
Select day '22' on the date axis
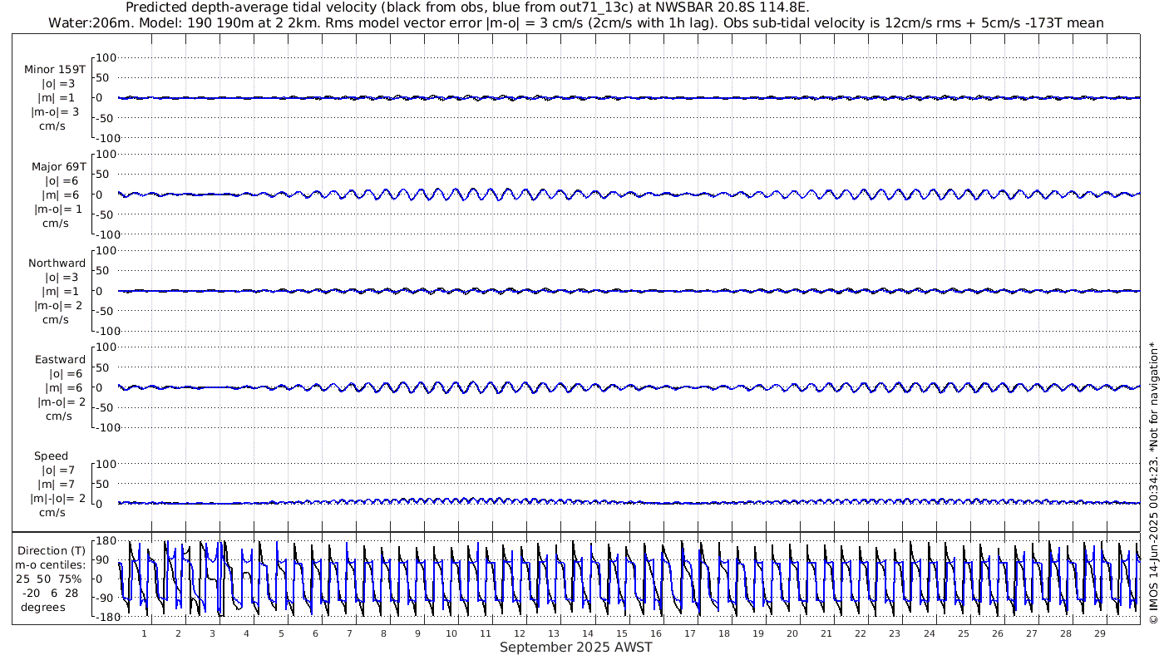click(861, 633)
